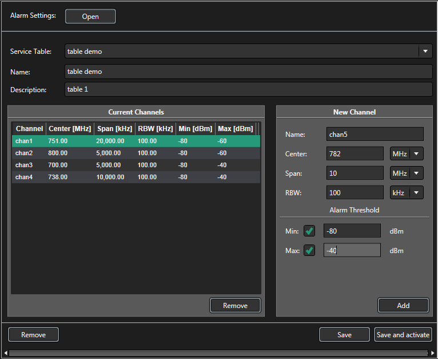Viewport: 438px width, 359px height.
Task: Open the Center frequency unit dropdown
Action: click(x=407, y=154)
